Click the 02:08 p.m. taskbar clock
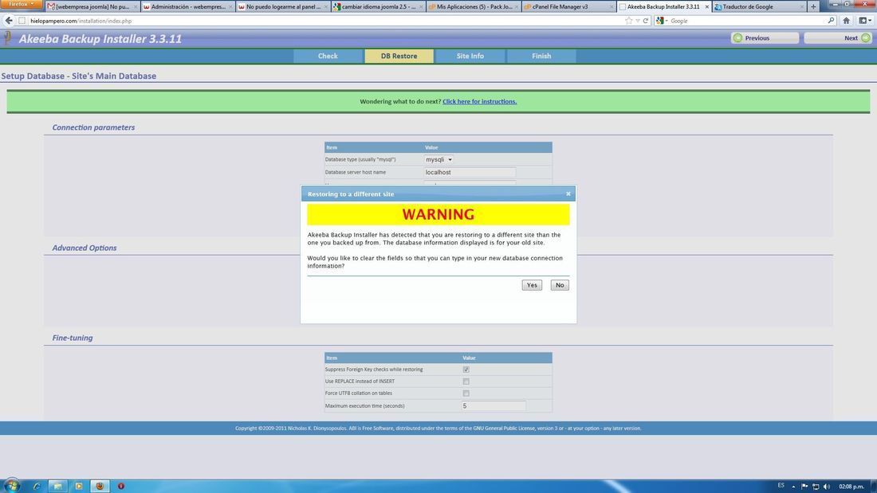Image resolution: width=877 pixels, height=493 pixels. (x=851, y=487)
